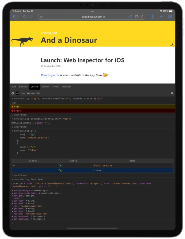This screenshot has width=185, height=239.
Task: Open the Web Inspector link
Action: click(x=50, y=75)
